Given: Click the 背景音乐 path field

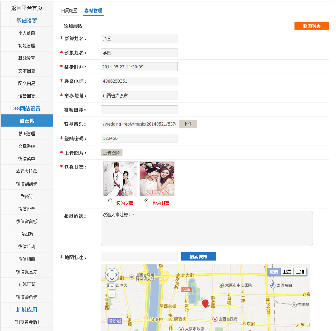Looking at the screenshot, I should click(x=139, y=124).
